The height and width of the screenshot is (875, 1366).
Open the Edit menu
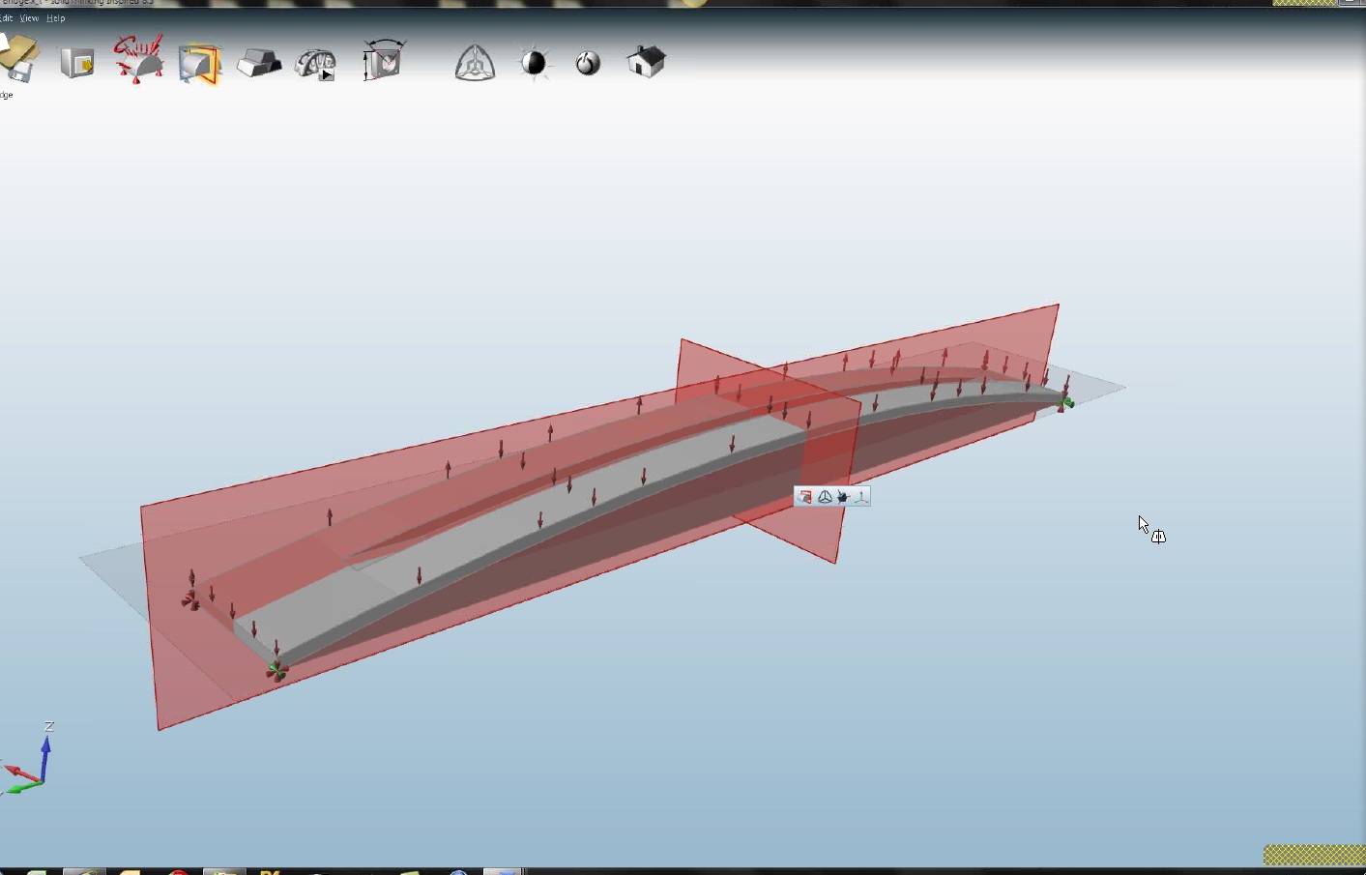(6, 18)
